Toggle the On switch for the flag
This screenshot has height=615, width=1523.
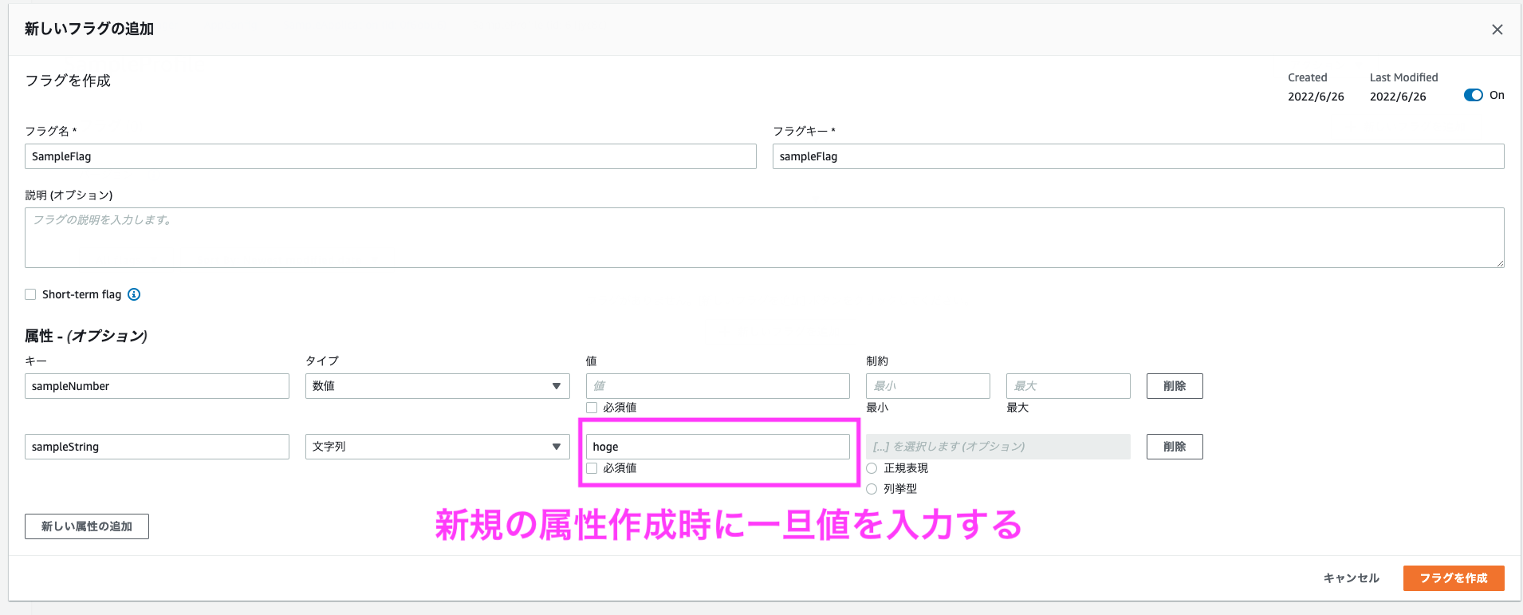pyautogui.click(x=1473, y=95)
